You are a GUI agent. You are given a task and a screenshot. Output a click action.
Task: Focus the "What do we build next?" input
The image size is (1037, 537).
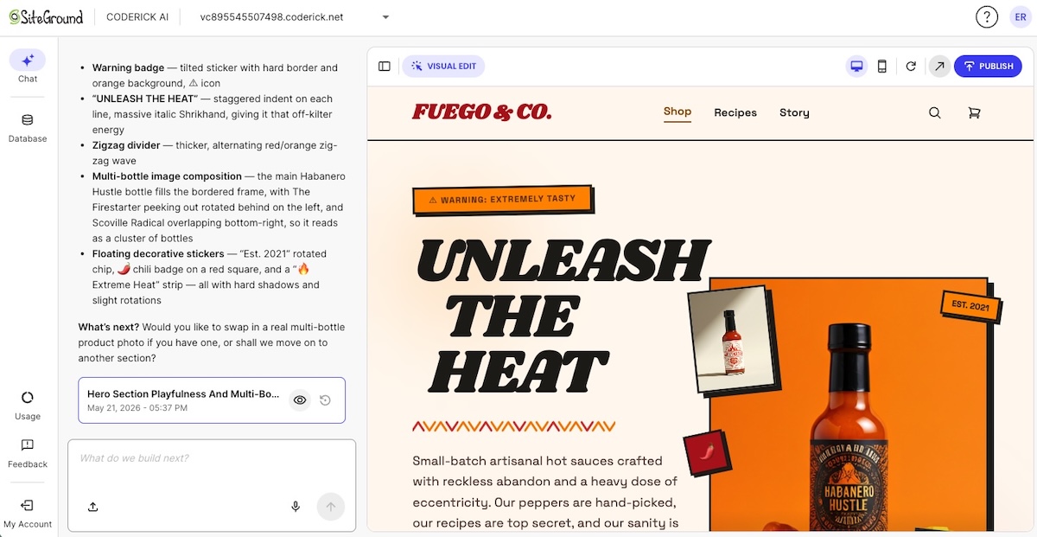212,458
